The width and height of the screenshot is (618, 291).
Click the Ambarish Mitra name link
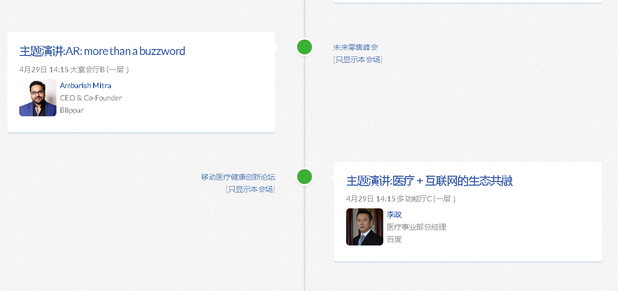coord(85,86)
